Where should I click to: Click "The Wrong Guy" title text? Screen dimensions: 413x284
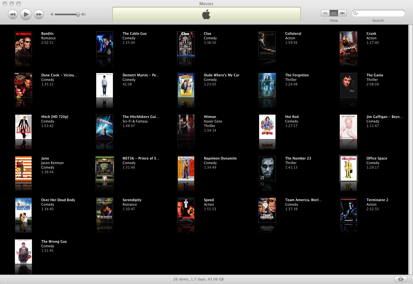54,241
